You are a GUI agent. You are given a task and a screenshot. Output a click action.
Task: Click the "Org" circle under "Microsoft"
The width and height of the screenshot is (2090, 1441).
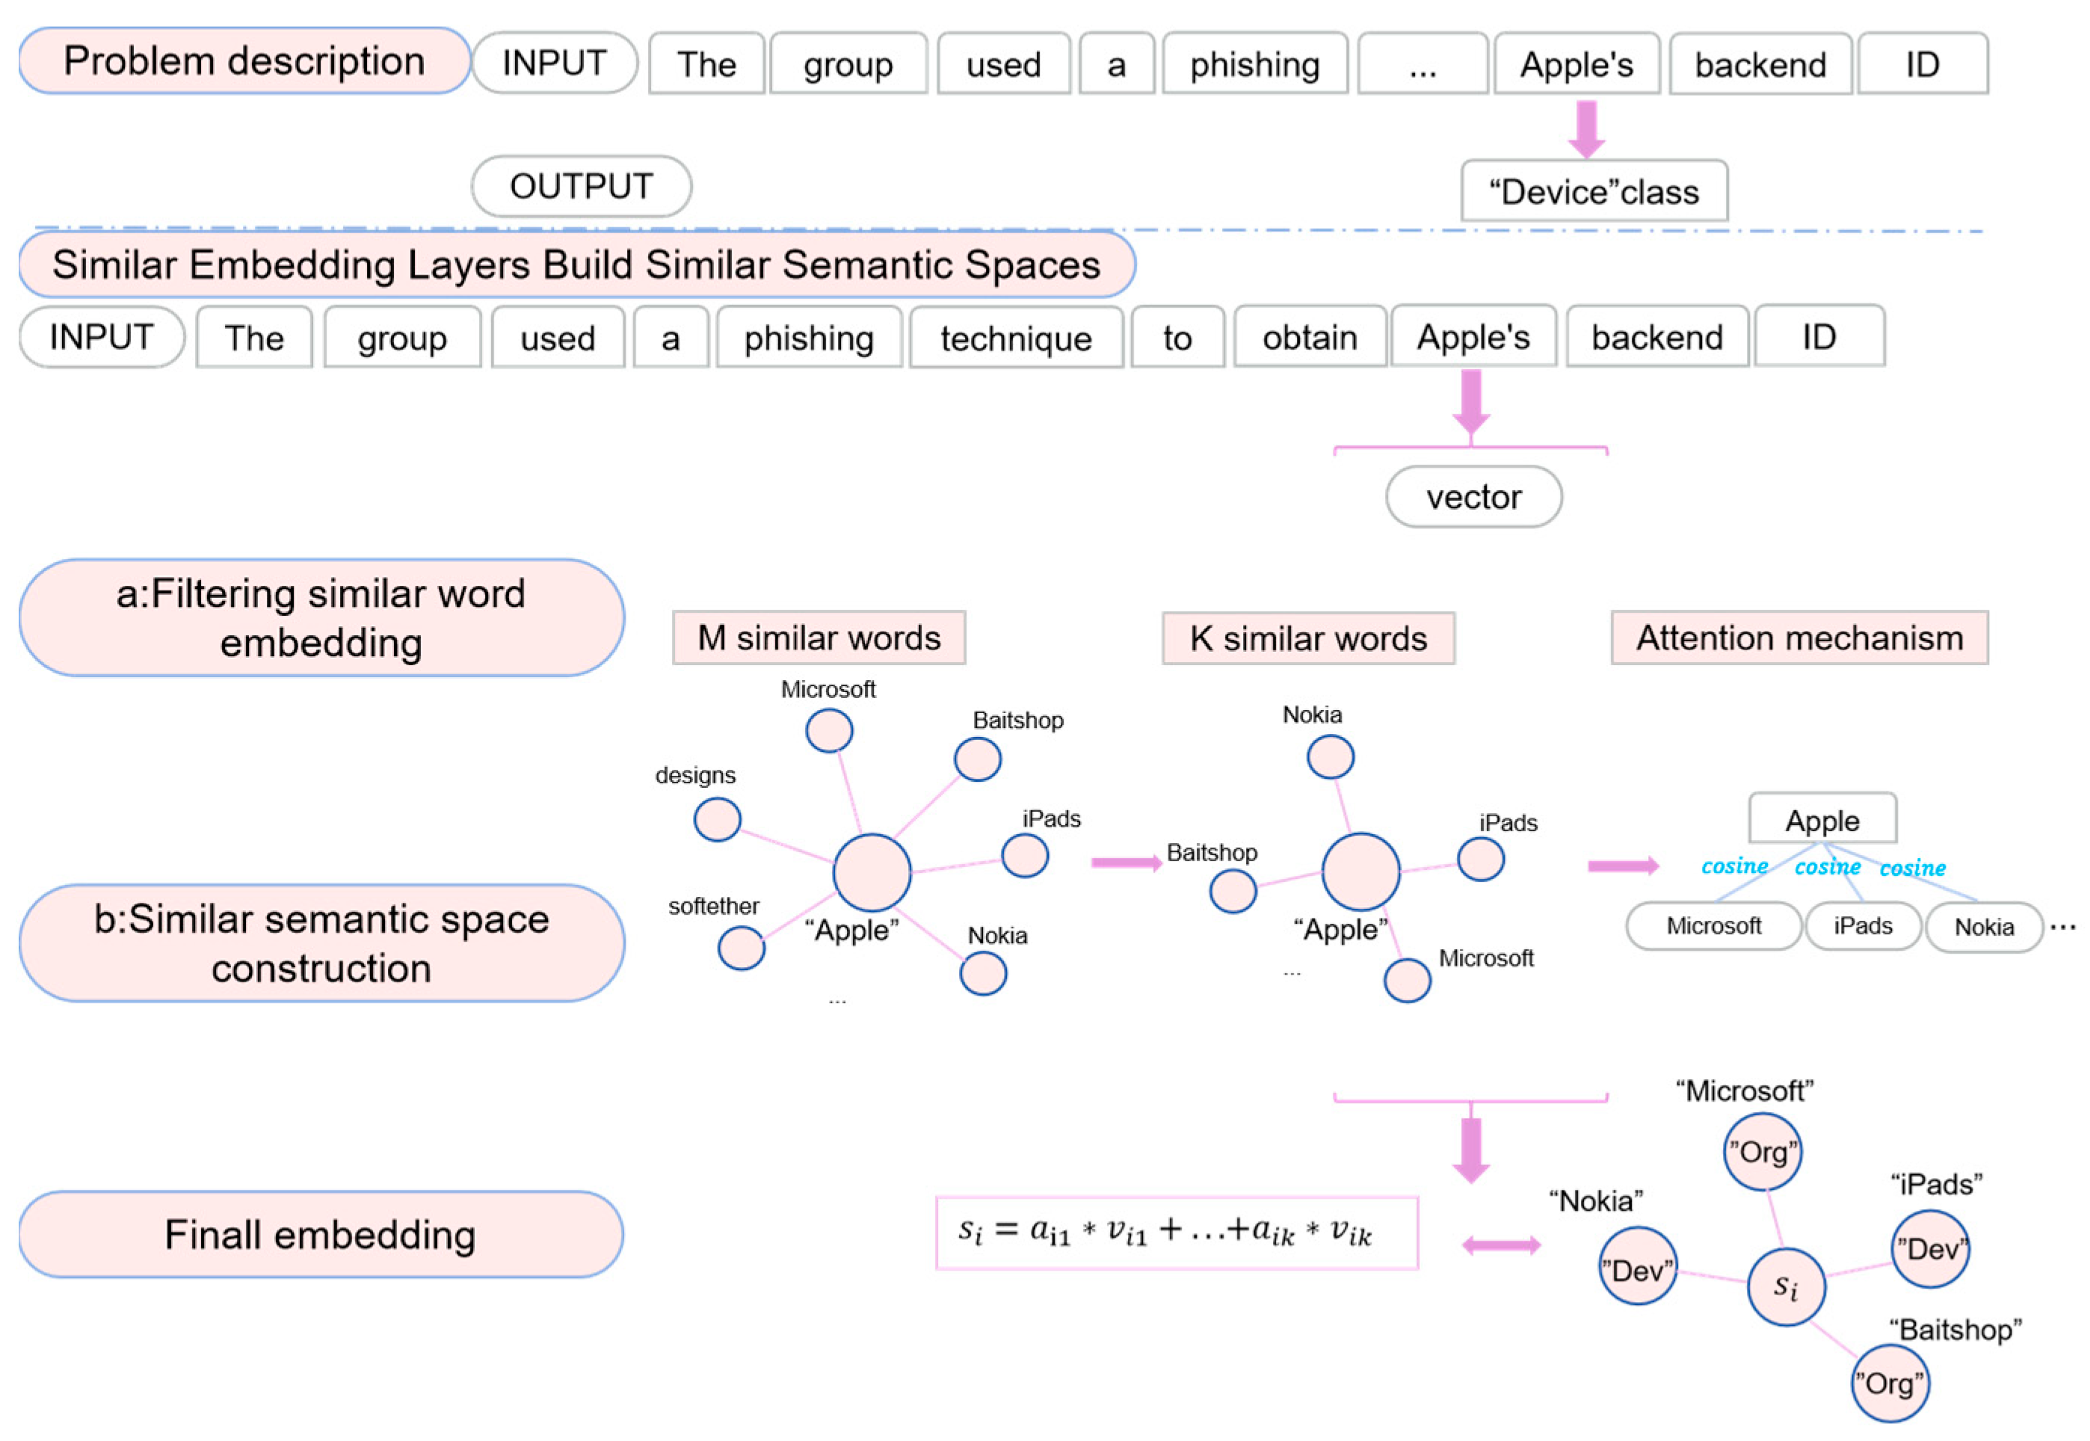point(1763,1152)
